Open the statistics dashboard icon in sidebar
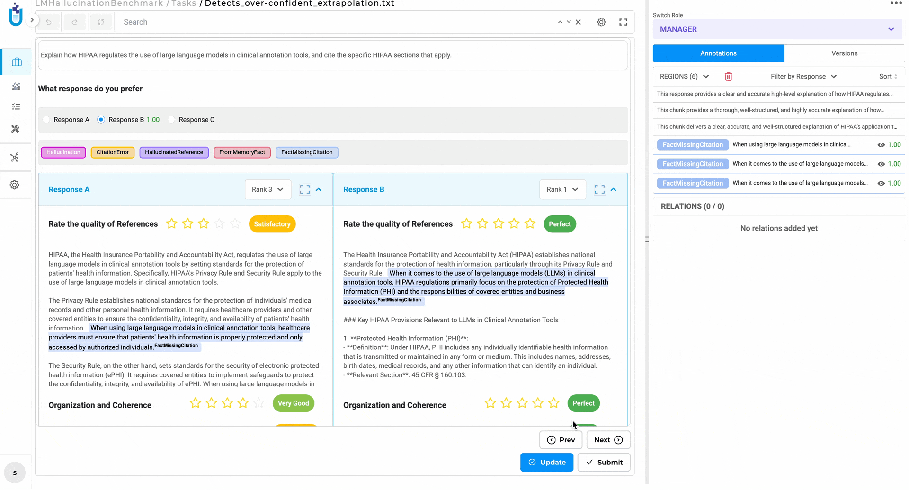 click(16, 87)
